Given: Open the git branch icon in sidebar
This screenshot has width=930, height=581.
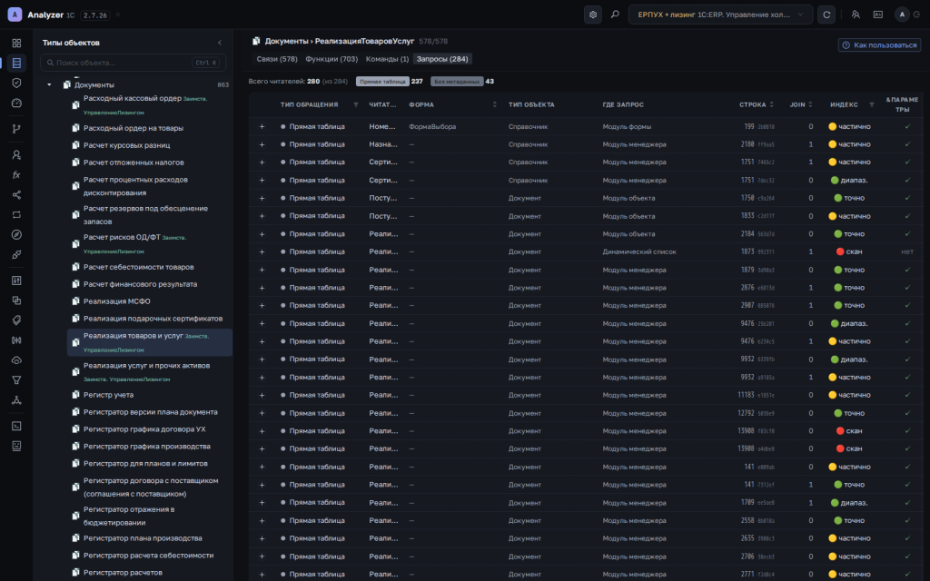Looking at the screenshot, I should (x=16, y=129).
